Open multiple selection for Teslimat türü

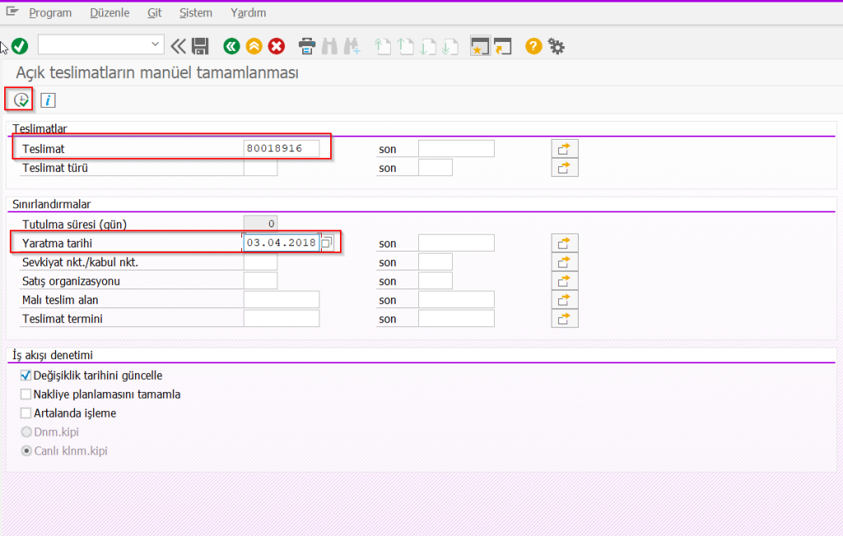pos(565,168)
